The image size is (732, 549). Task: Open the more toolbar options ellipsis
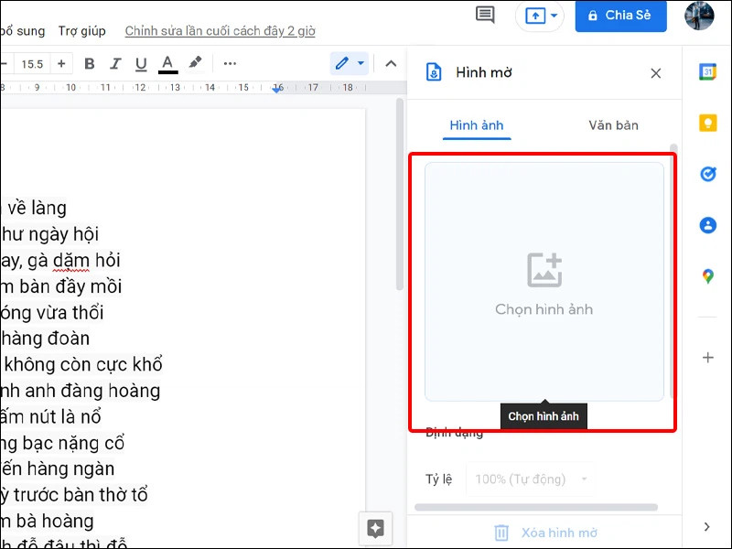(x=230, y=63)
